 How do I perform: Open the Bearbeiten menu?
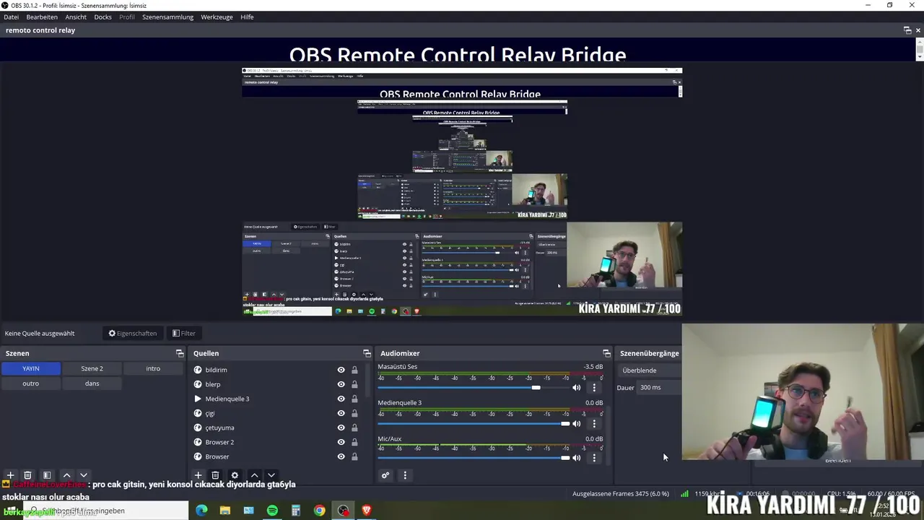42,17
